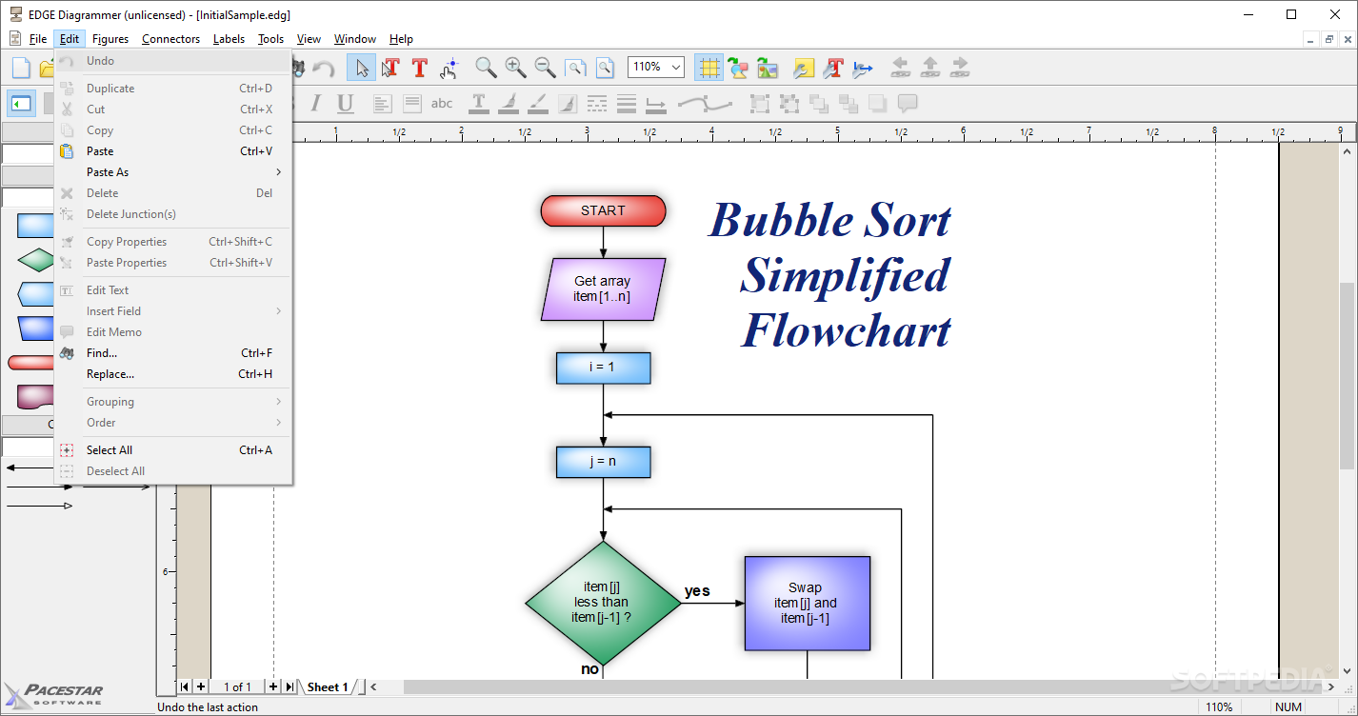This screenshot has width=1358, height=716.
Task: Toggle italic text formatting
Action: click(315, 103)
